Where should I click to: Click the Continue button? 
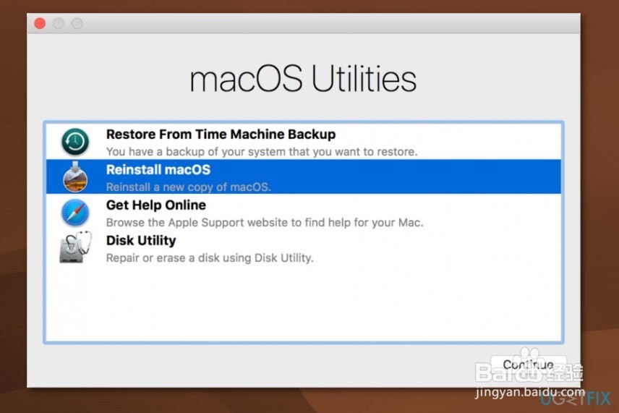(528, 365)
